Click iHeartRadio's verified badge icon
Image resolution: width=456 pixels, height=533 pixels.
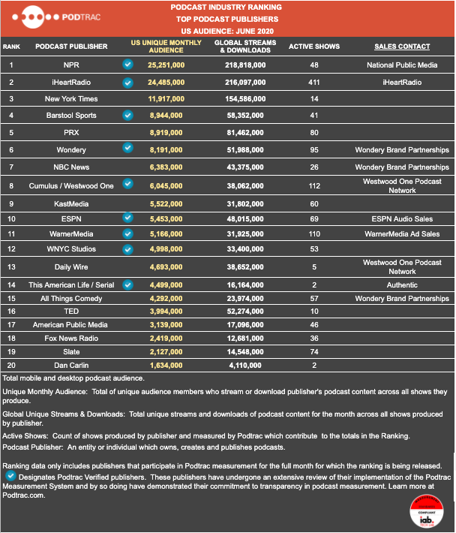[x=127, y=83]
